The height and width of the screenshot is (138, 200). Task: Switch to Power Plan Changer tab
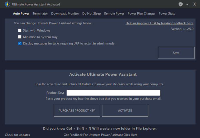click(141, 13)
